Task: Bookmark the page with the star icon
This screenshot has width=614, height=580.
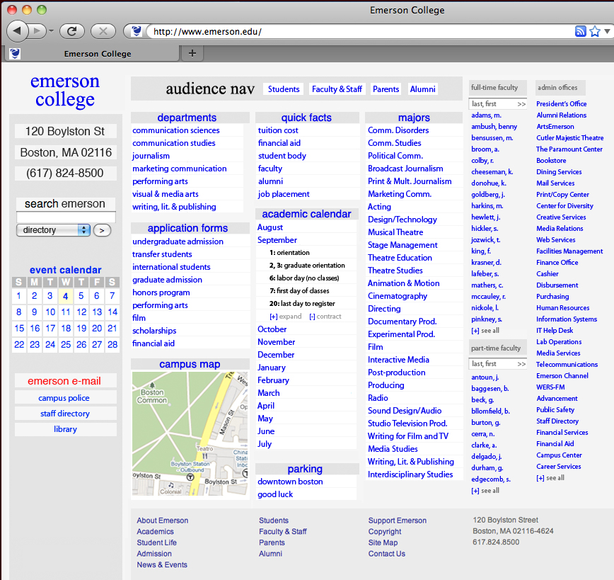Action: [x=595, y=31]
